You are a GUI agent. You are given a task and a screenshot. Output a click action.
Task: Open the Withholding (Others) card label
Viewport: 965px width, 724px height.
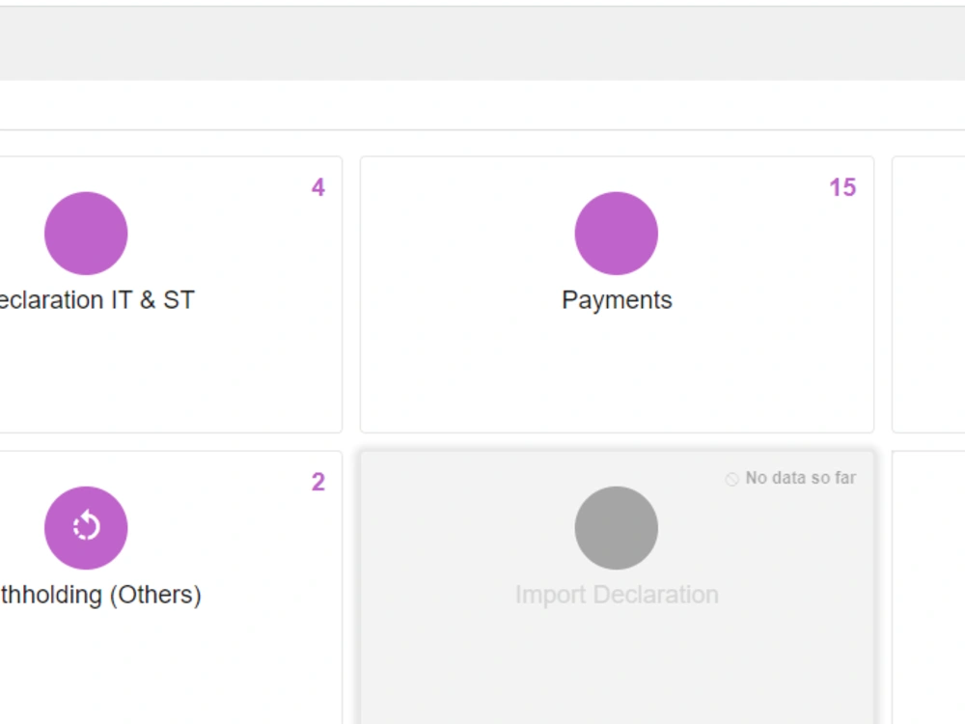click(x=101, y=595)
